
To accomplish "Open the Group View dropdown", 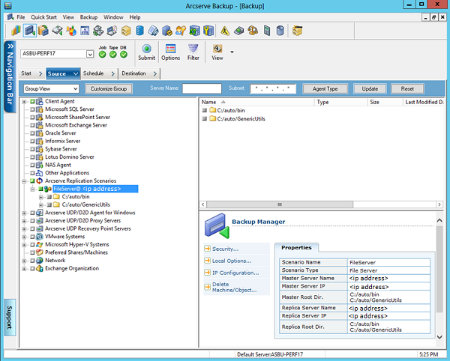I will click(76, 89).
